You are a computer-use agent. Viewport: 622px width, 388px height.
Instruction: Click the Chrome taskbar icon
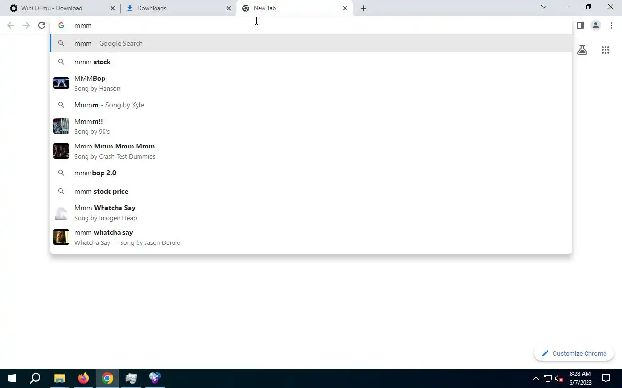(107, 378)
